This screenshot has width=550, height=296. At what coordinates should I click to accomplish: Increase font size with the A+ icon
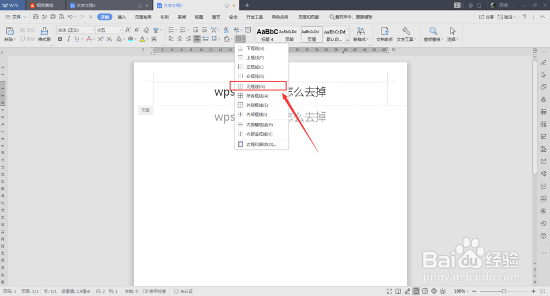point(128,30)
